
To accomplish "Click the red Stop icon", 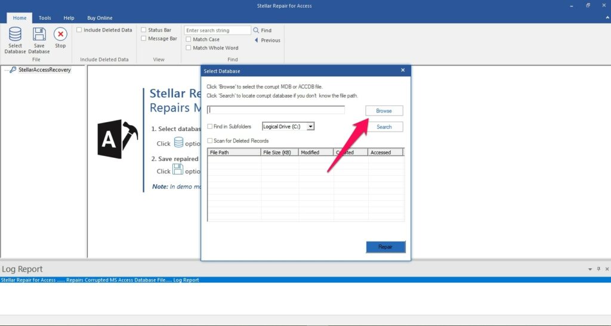I will tap(60, 34).
